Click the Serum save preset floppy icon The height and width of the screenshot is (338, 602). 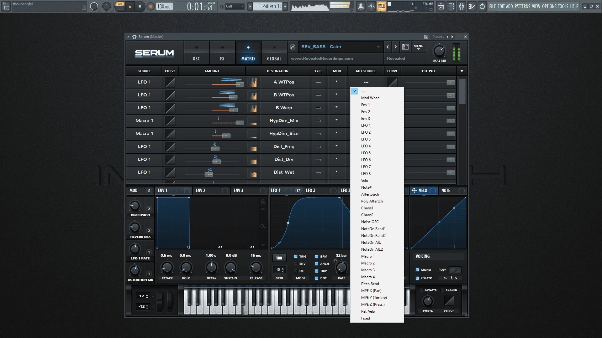[293, 47]
